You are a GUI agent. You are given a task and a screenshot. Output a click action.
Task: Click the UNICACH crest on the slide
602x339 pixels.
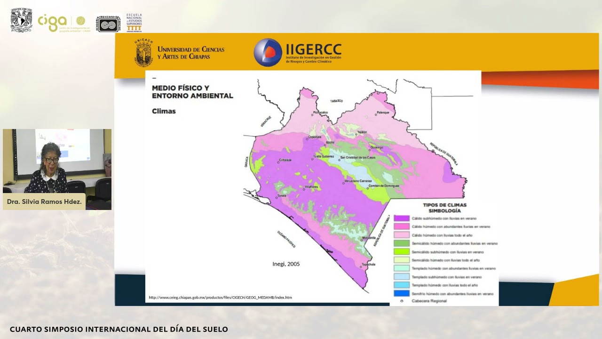pos(144,53)
